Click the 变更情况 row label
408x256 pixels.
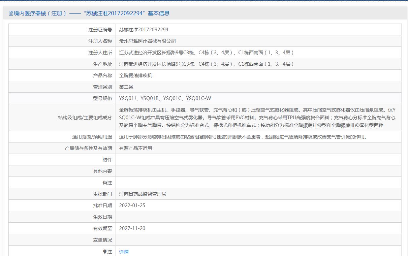click(x=102, y=240)
